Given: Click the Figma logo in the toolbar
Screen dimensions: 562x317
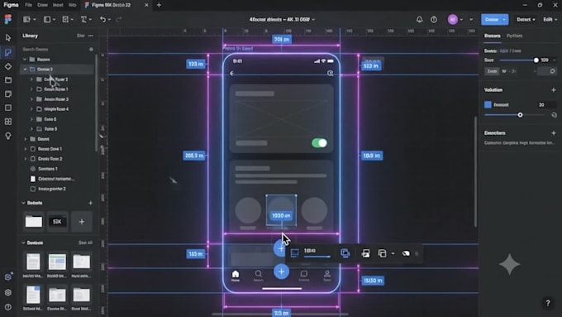Looking at the screenshot, I should click(8, 19).
